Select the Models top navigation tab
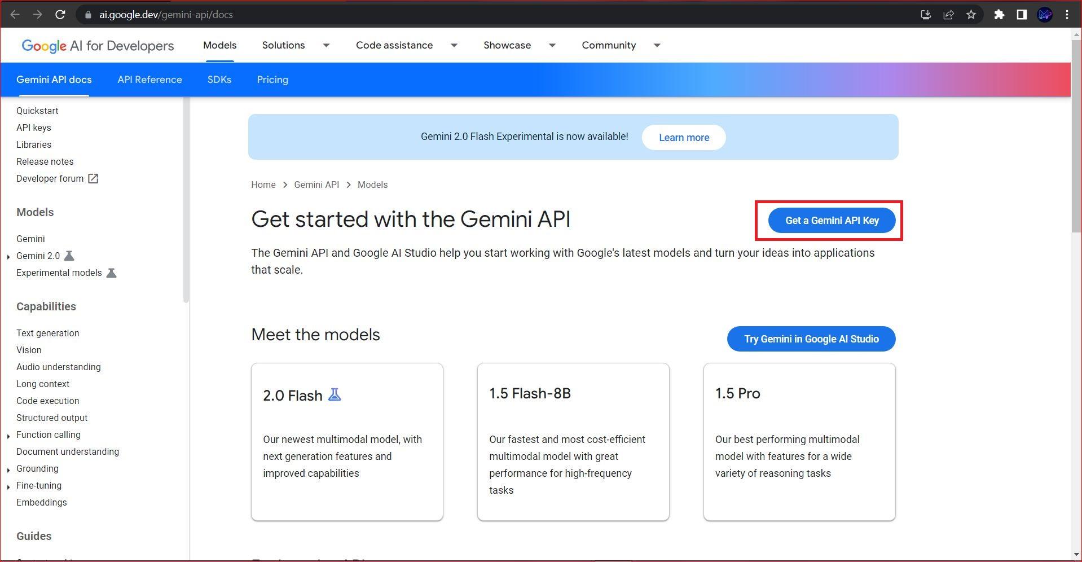The width and height of the screenshot is (1082, 562). [219, 45]
